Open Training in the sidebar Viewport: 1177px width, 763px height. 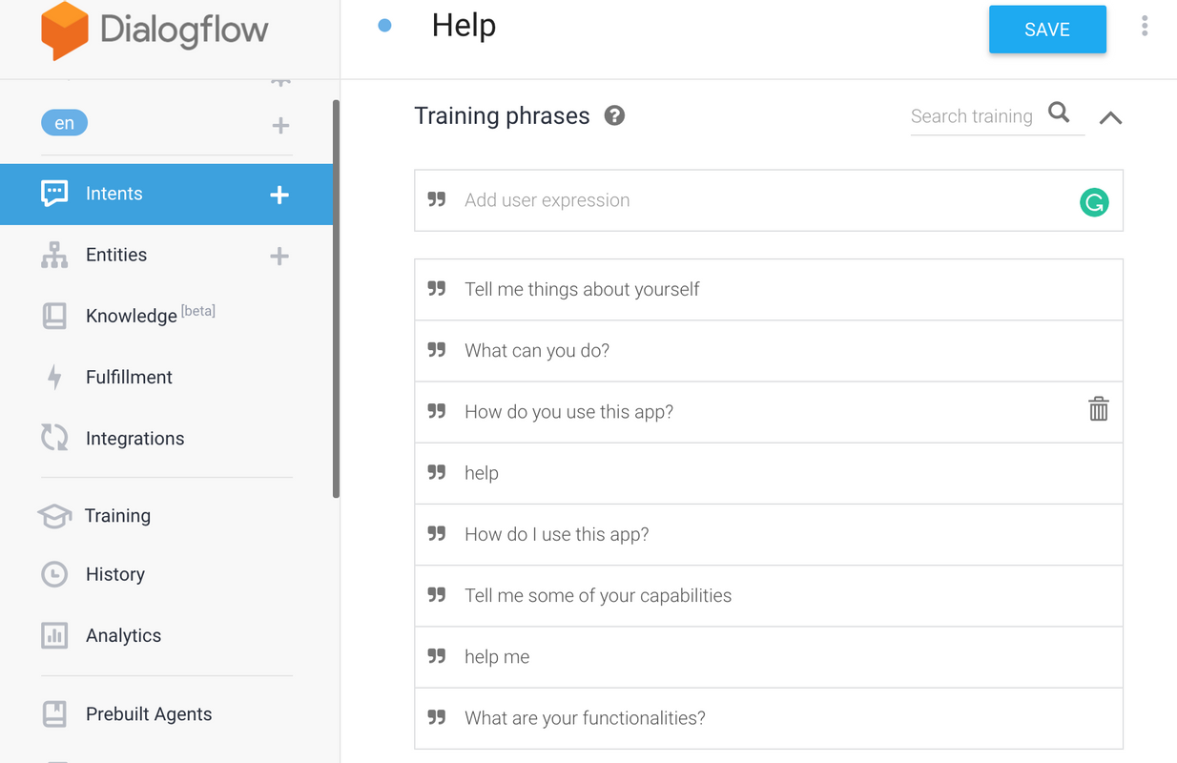tap(117, 516)
